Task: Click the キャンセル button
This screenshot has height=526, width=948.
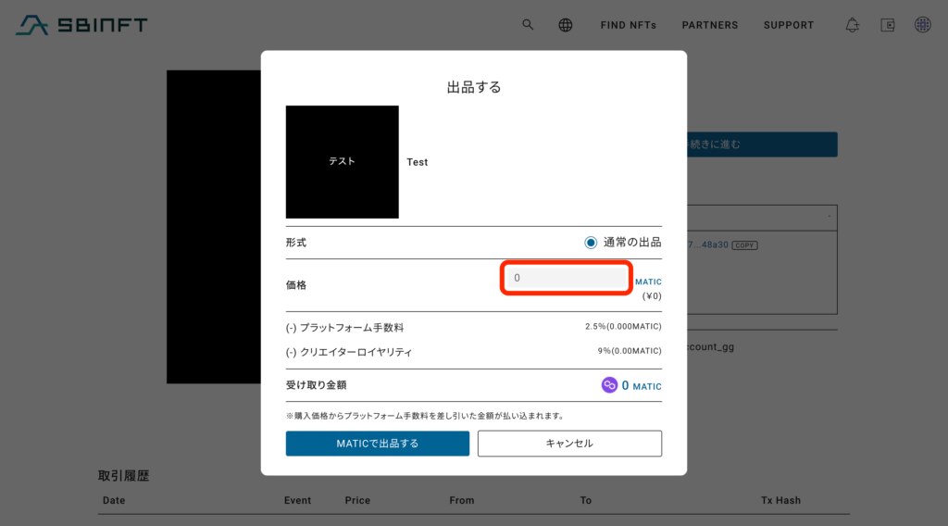Action: pyautogui.click(x=569, y=444)
